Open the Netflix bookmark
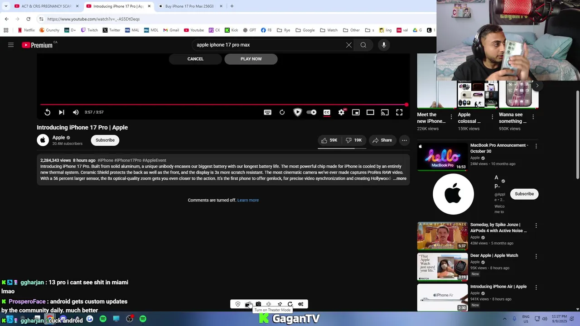 26,30
